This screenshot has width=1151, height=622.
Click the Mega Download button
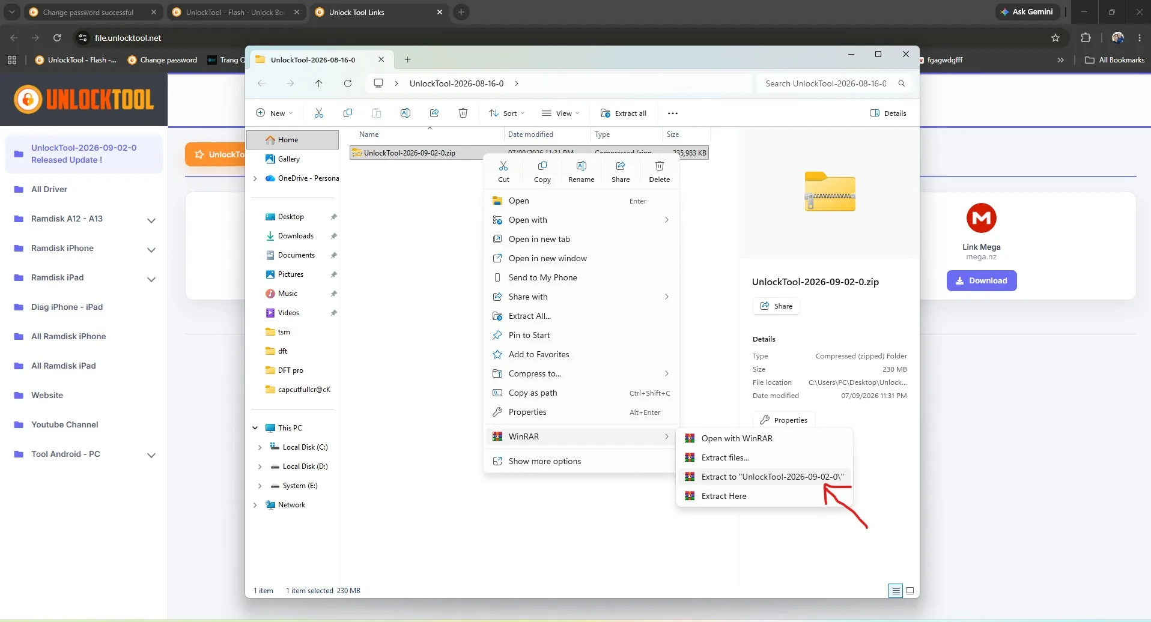pyautogui.click(x=982, y=280)
